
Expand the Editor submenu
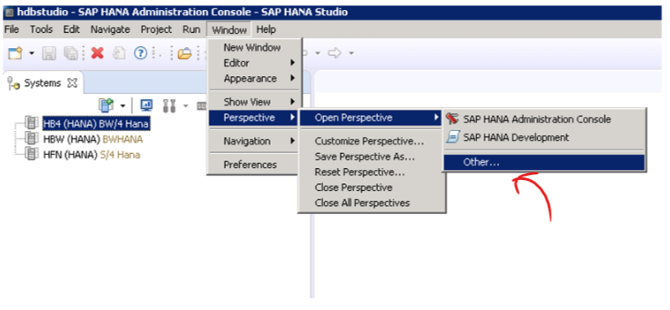(255, 63)
